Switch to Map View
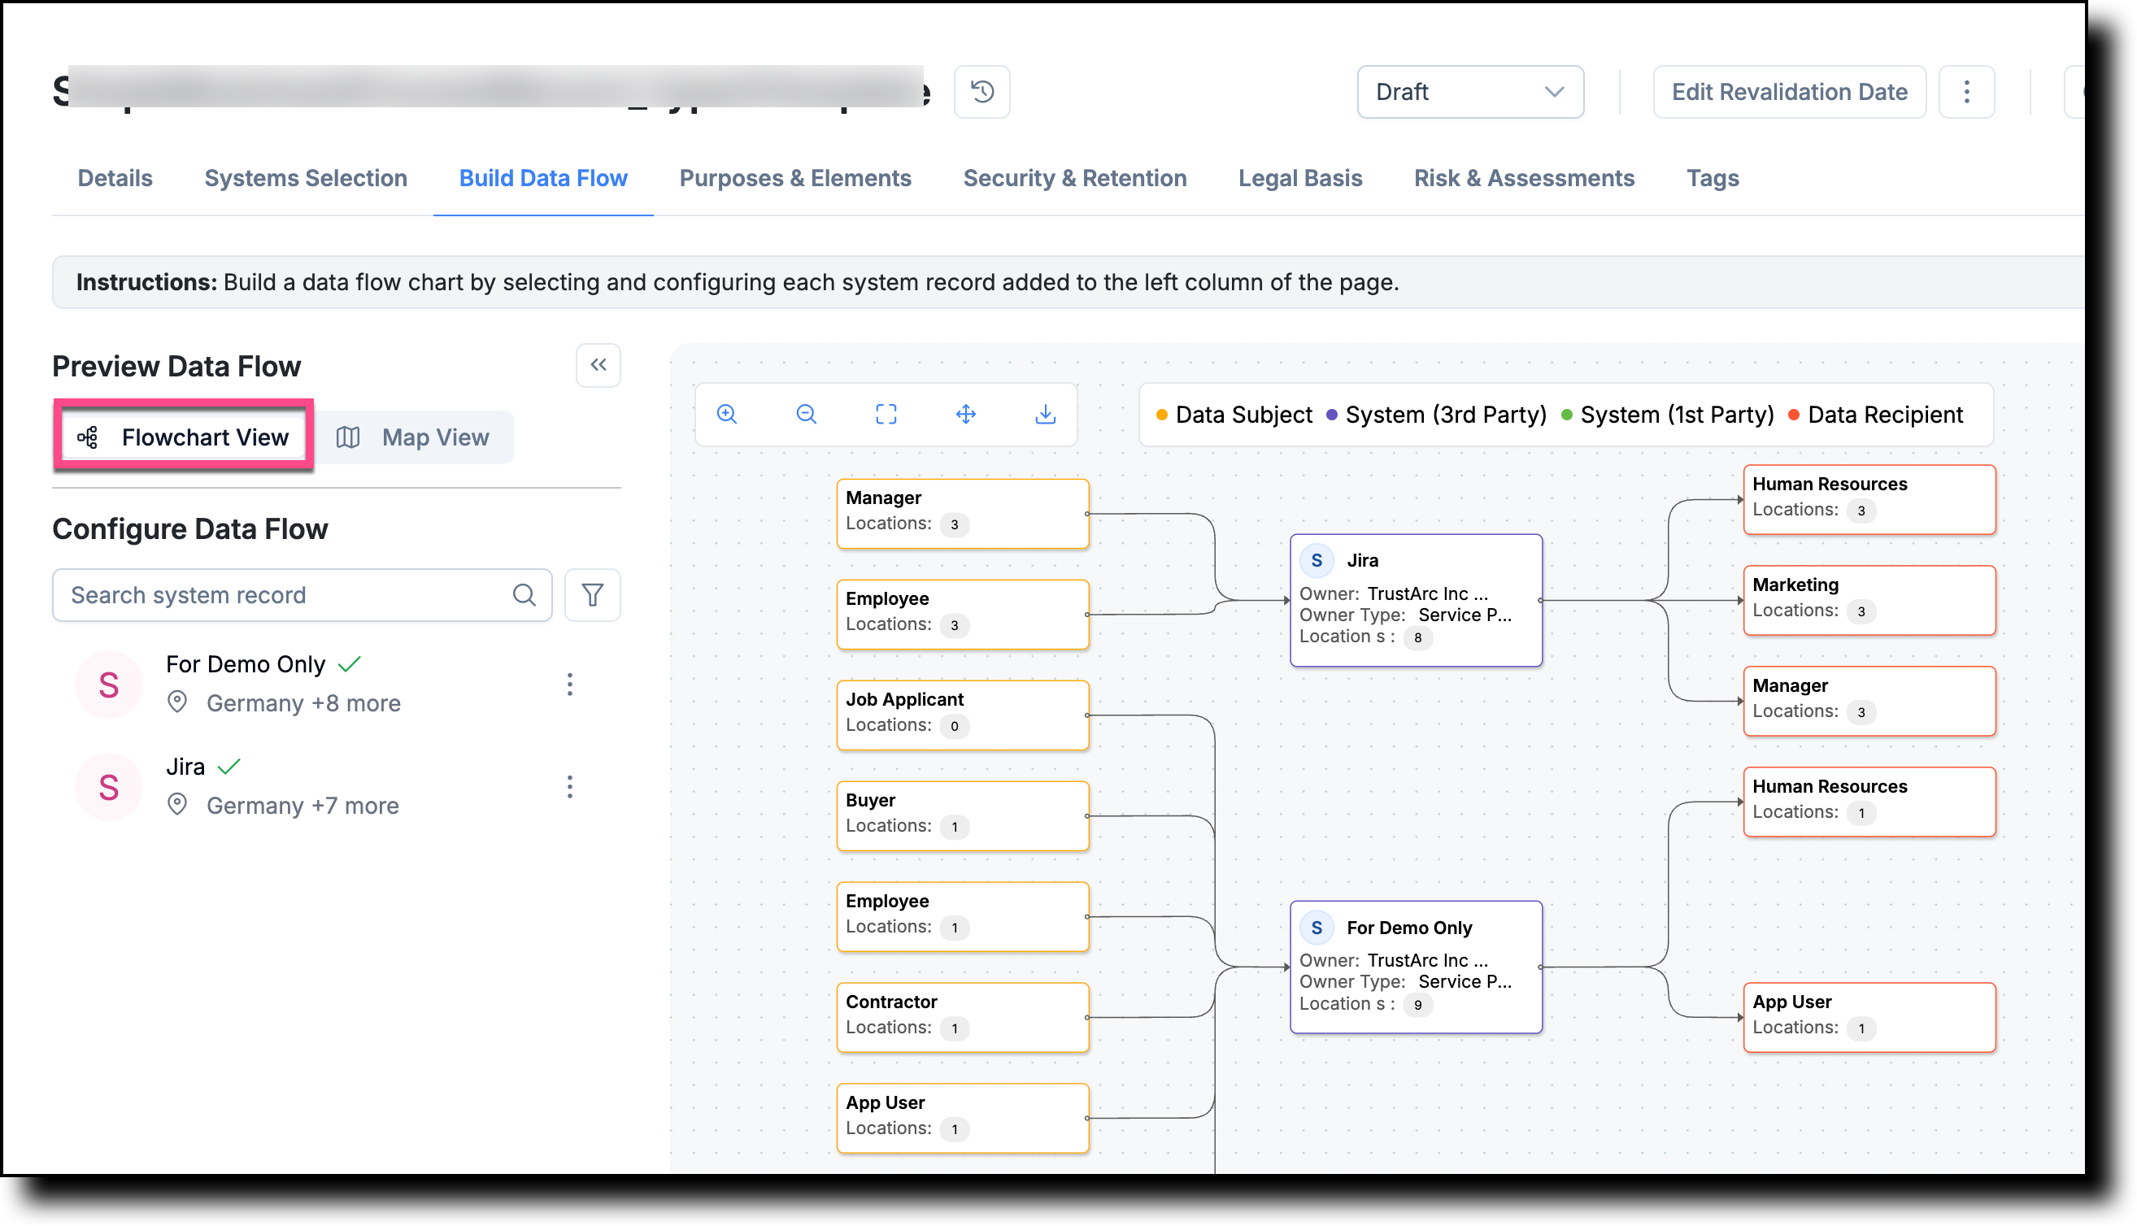The width and height of the screenshot is (2137, 1226). point(412,437)
